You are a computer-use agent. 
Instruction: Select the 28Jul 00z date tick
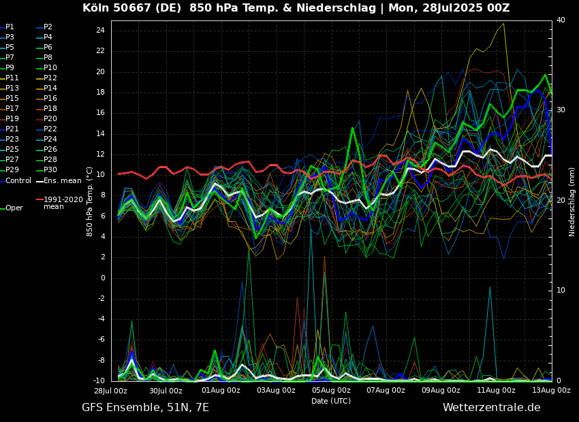[110, 391]
